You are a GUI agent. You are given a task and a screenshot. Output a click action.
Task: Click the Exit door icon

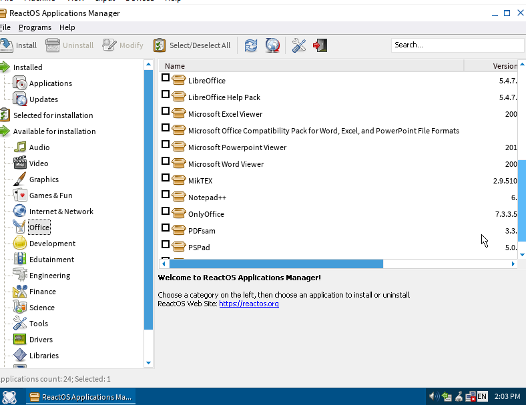(x=320, y=45)
